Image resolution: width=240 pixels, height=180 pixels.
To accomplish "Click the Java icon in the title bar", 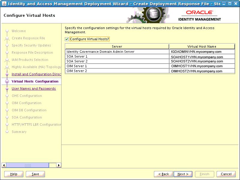I will (4, 4).
